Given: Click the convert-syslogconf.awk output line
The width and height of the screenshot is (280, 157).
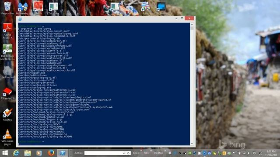Looking at the screenshot, I should tap(65, 107).
